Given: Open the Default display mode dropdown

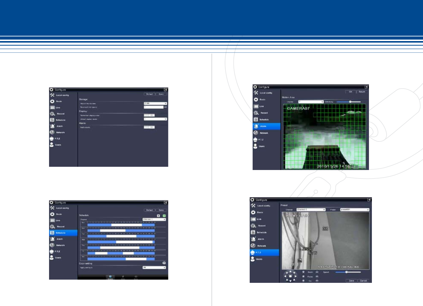Looking at the screenshot, I should pyautogui.click(x=155, y=119).
